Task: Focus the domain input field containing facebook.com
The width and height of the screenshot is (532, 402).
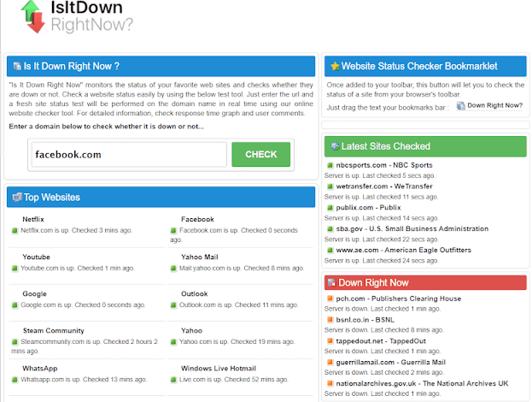Action: (129, 155)
